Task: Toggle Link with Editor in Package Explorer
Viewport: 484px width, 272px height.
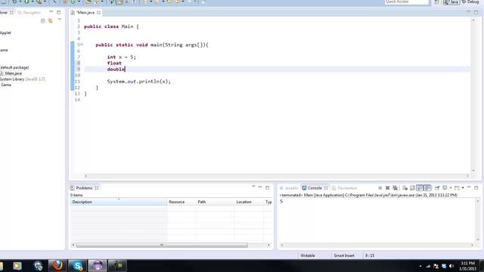Action: coord(51,20)
